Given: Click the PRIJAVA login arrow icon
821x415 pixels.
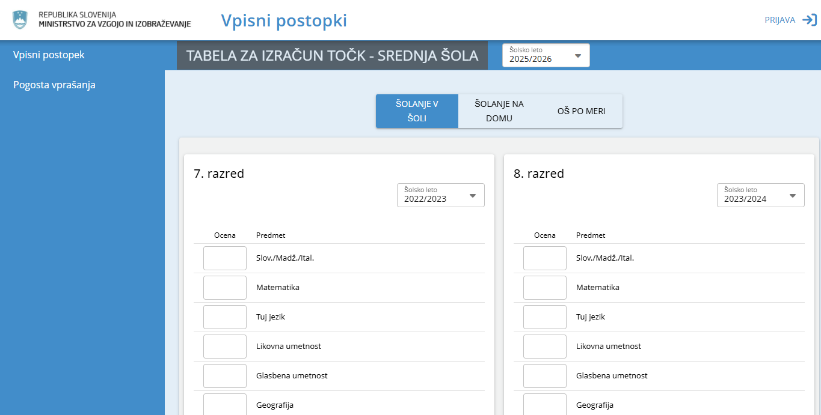Looking at the screenshot, I should (810, 20).
